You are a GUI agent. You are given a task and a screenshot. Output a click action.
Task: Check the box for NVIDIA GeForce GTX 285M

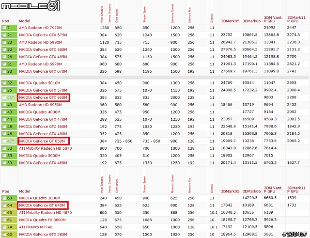tap(4, 235)
